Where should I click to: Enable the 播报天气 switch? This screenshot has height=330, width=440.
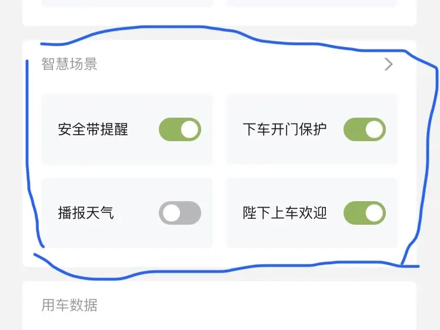pyautogui.click(x=180, y=213)
